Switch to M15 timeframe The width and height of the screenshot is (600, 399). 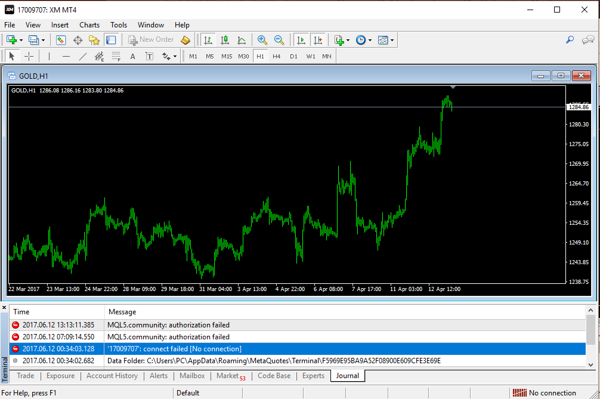[227, 56]
